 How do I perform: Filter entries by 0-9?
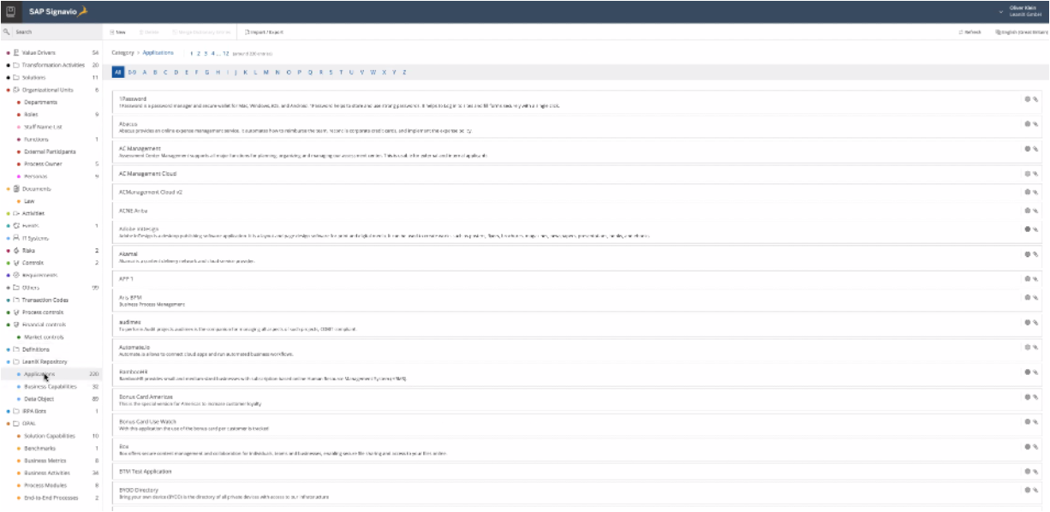132,72
